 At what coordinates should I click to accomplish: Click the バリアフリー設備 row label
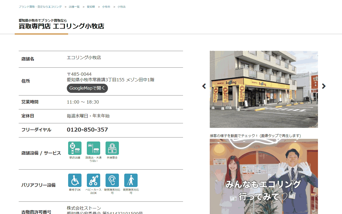pos(38,185)
